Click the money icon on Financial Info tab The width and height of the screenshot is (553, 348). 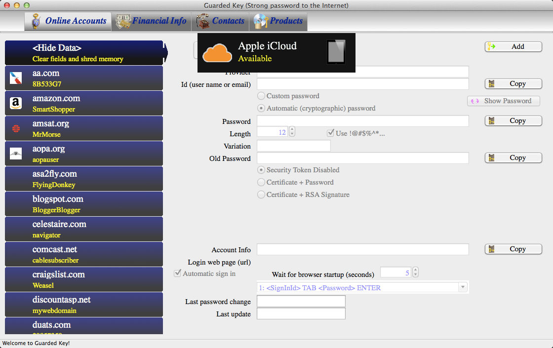[123, 22]
